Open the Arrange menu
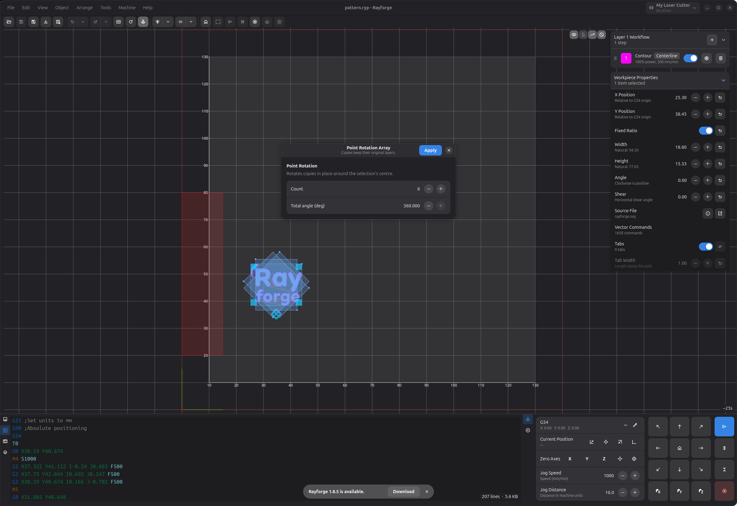 pyautogui.click(x=84, y=8)
